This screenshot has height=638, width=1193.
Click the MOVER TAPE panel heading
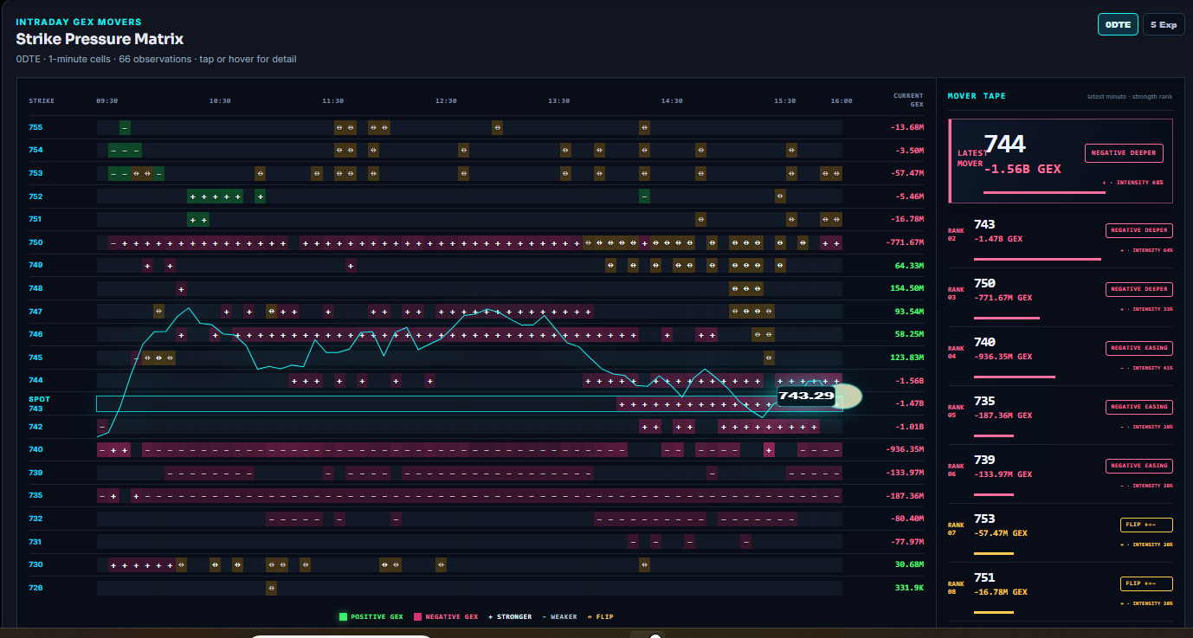pyautogui.click(x=977, y=96)
